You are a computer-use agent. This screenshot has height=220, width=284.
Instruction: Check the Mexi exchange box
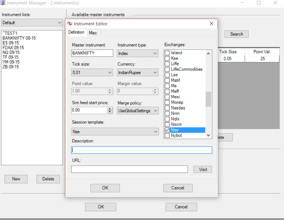[167, 97]
